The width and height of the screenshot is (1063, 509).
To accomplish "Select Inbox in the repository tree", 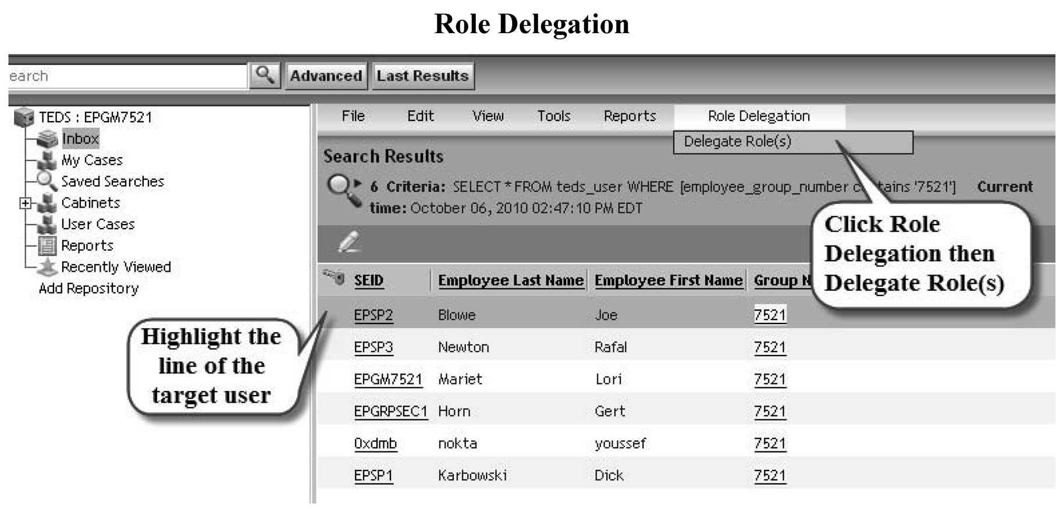I will [x=80, y=138].
